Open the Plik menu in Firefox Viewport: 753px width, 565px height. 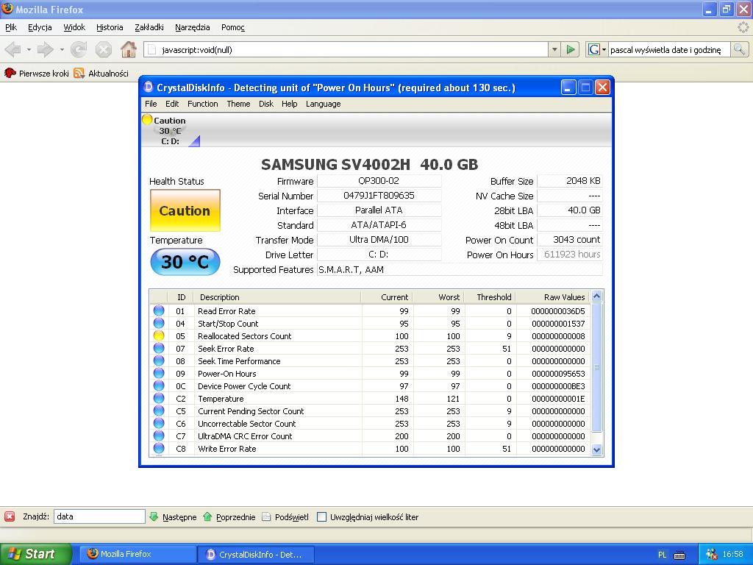click(x=11, y=27)
